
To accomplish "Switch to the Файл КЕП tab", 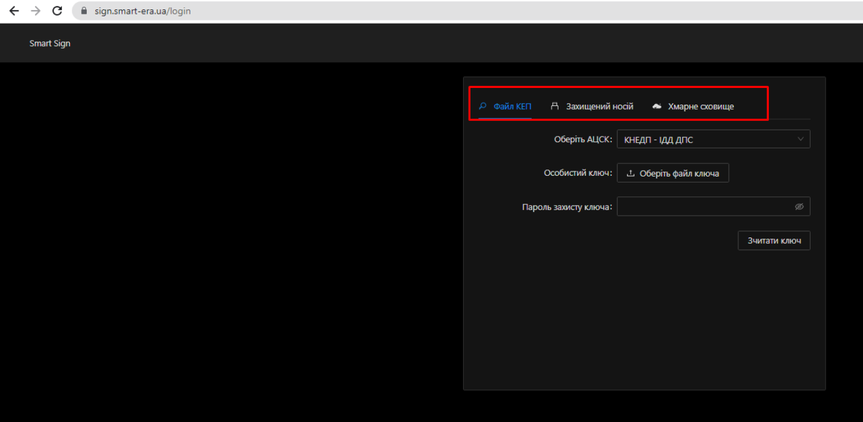I will (x=512, y=107).
